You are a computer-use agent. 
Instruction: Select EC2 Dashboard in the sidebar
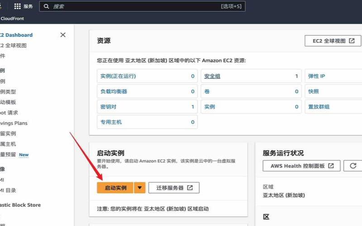(16, 35)
